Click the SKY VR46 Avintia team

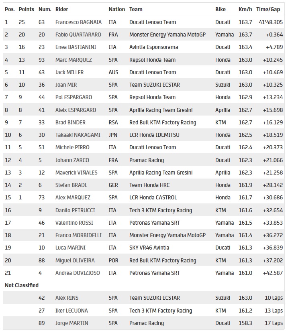coord(149,248)
